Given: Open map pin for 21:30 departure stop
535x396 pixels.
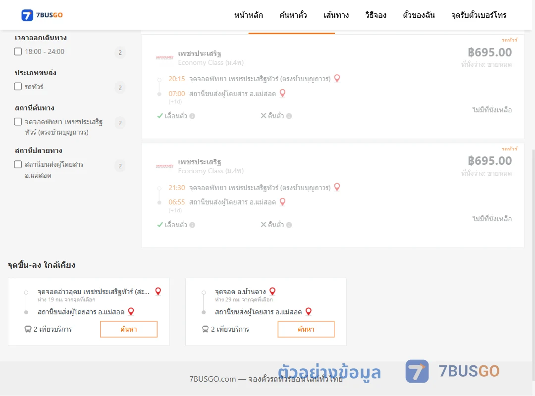Looking at the screenshot, I should click(x=337, y=187).
